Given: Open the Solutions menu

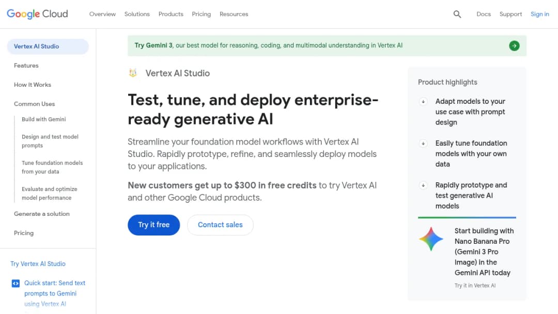Looking at the screenshot, I should [x=137, y=14].
